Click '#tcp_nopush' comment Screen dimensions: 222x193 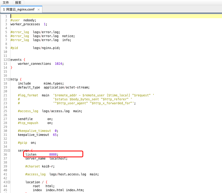tap(28, 123)
